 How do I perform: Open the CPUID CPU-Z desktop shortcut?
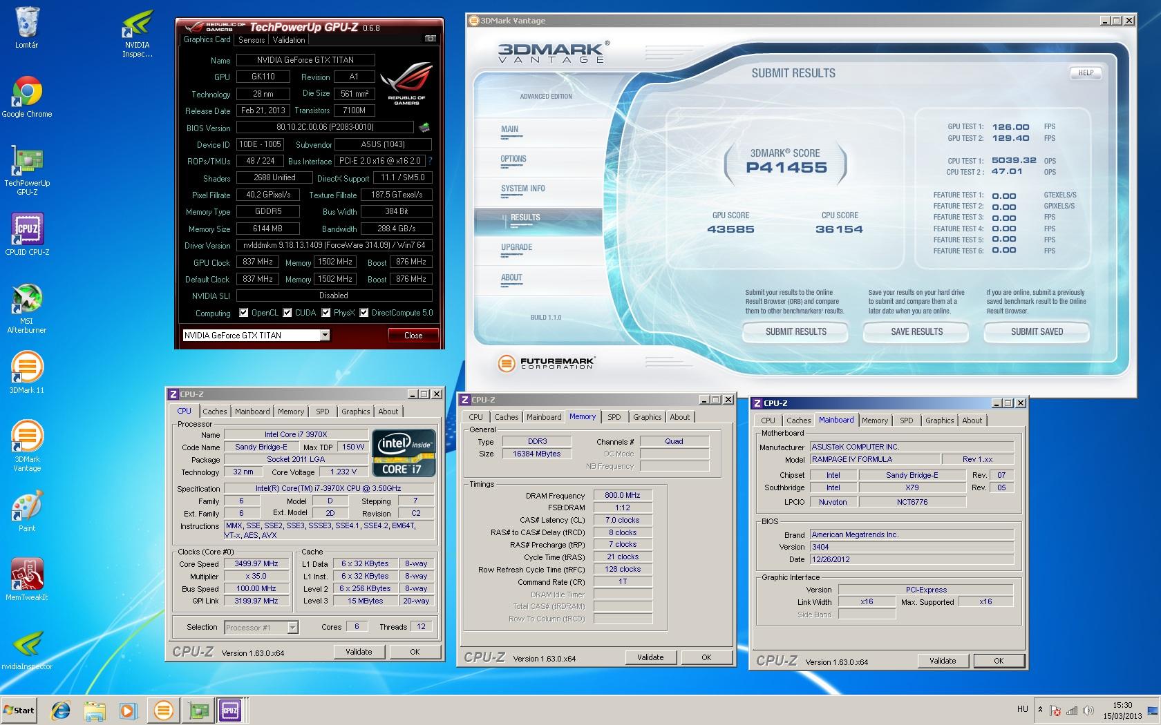(x=27, y=235)
